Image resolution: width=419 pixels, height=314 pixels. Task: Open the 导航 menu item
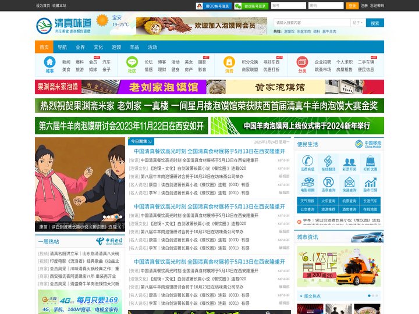[62, 47]
